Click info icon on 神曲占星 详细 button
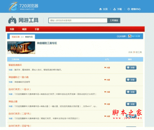This screenshot has width=154, height=130. pyautogui.click(x=128, y=104)
